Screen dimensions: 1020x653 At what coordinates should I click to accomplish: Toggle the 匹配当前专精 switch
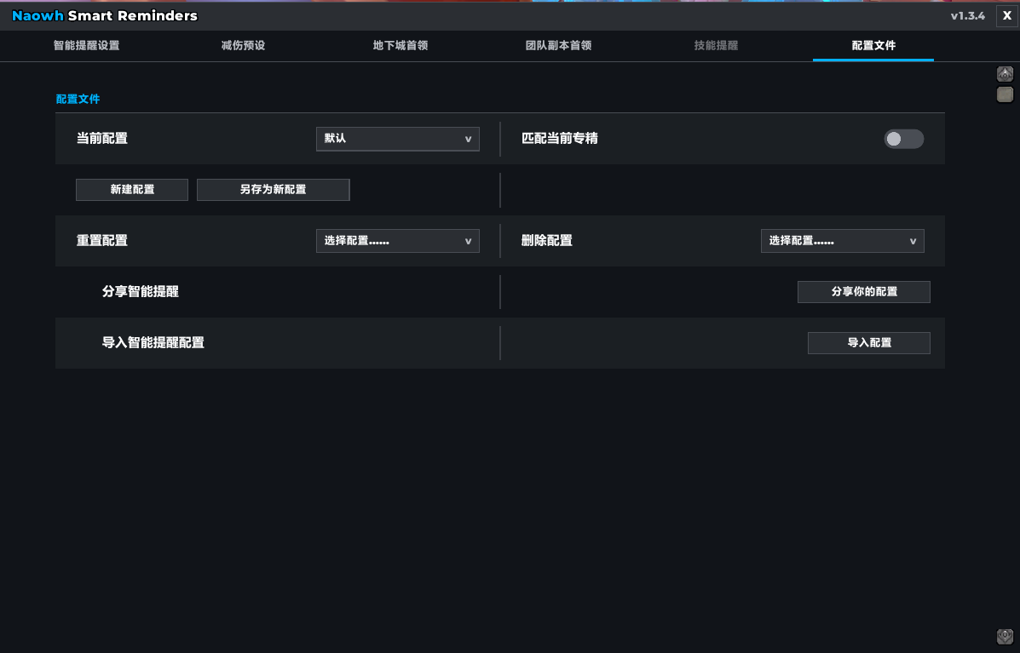point(903,139)
